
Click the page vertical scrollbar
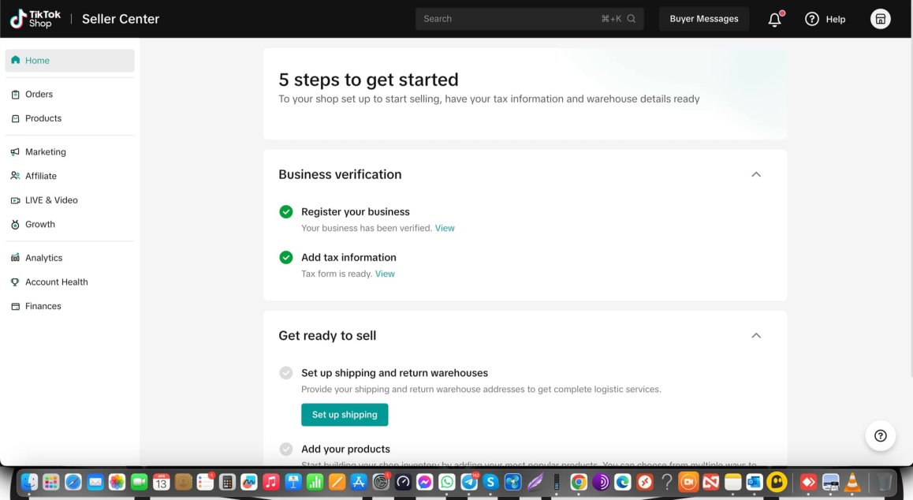point(910,207)
